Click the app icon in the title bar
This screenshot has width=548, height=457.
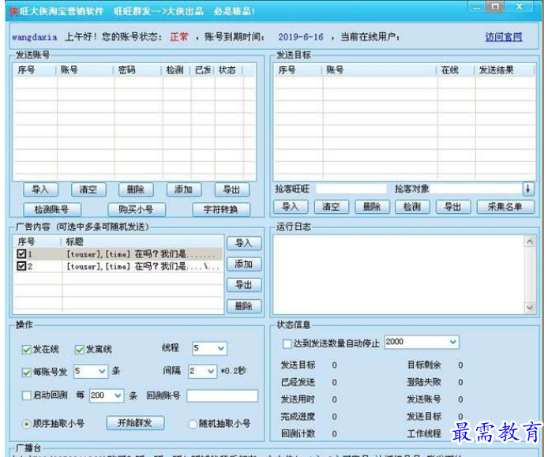(13, 11)
